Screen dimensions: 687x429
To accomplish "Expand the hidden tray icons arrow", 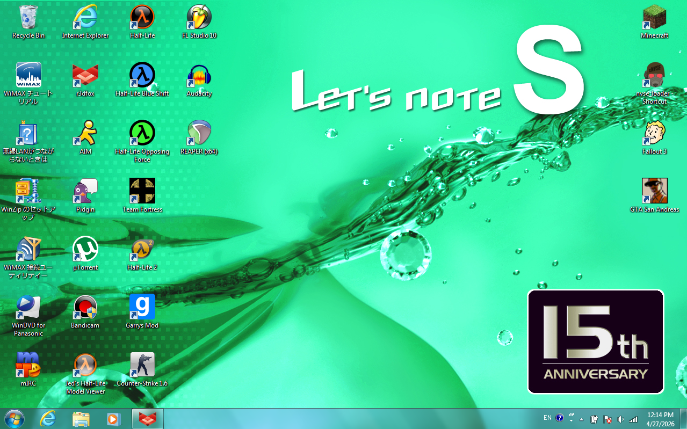I will [x=581, y=419].
